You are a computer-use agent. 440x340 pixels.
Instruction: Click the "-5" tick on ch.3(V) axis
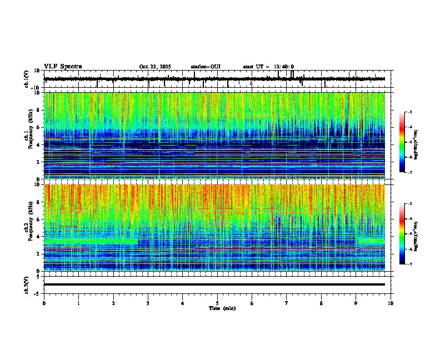(37, 294)
